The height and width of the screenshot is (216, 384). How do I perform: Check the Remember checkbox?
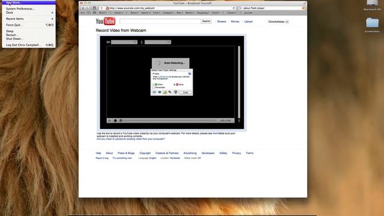[154, 88]
